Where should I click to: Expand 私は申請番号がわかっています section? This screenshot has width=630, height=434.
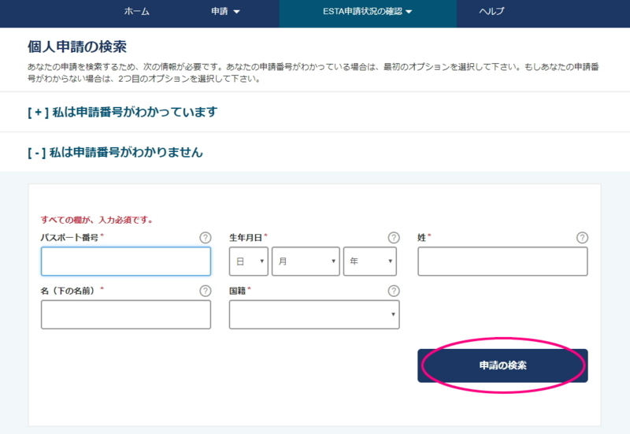click(x=123, y=112)
